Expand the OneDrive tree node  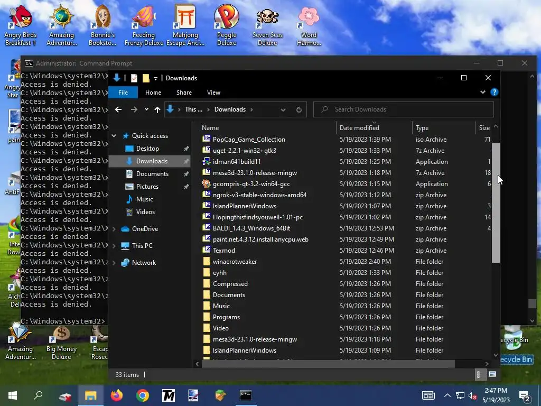tap(114, 229)
